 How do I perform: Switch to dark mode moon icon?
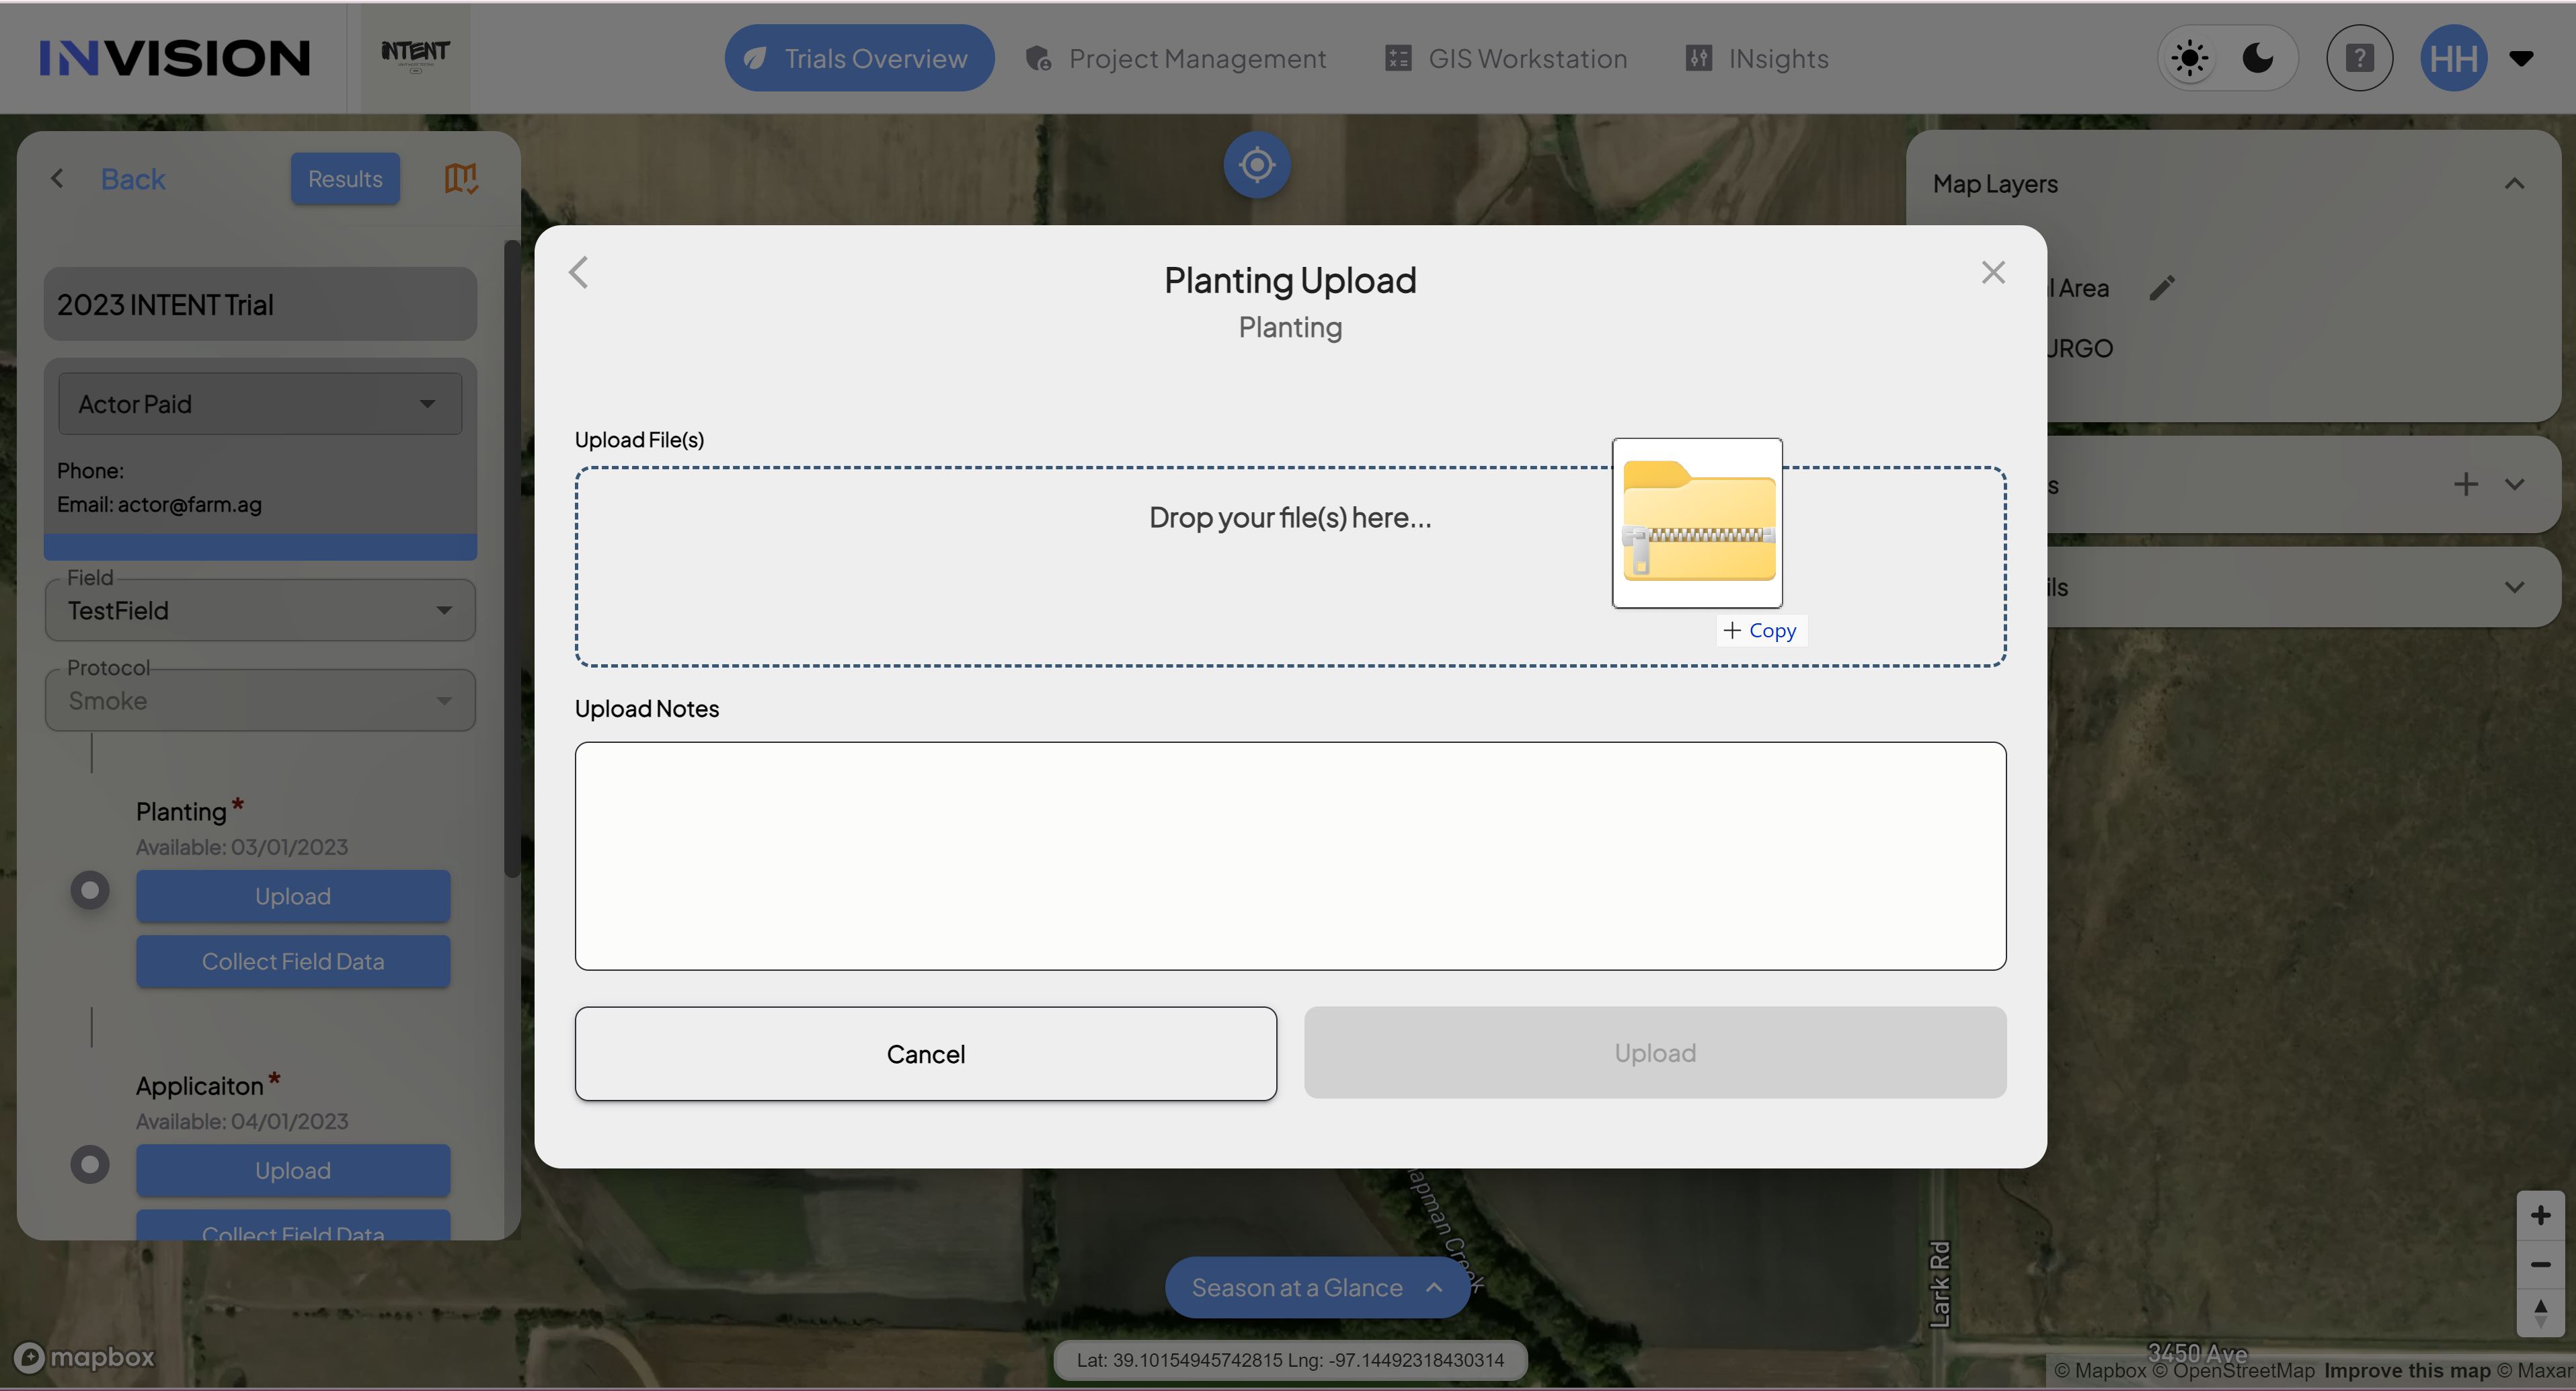click(x=2257, y=58)
